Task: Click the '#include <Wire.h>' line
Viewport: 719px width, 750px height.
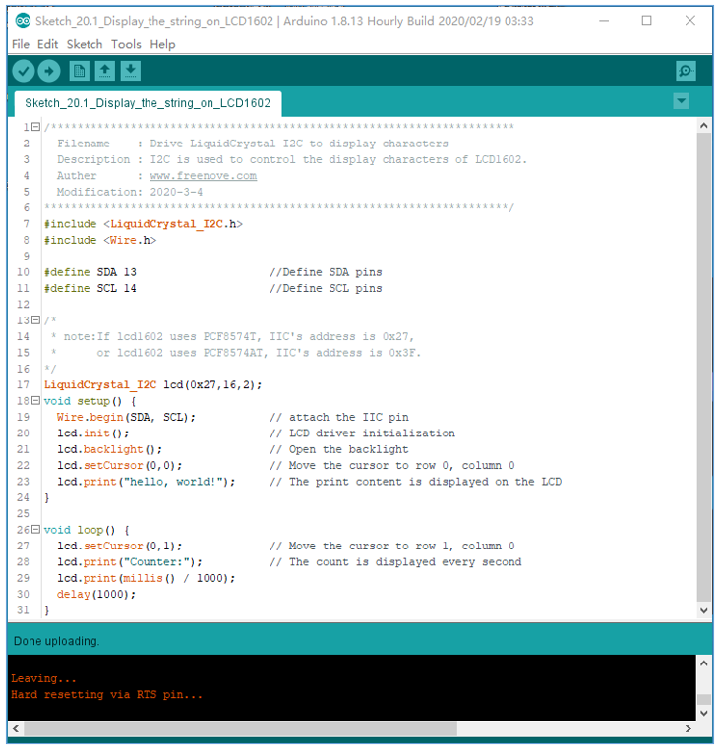Action: [100, 240]
